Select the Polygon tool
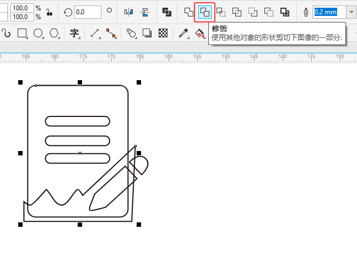This screenshot has height=274, width=357. pos(54,33)
